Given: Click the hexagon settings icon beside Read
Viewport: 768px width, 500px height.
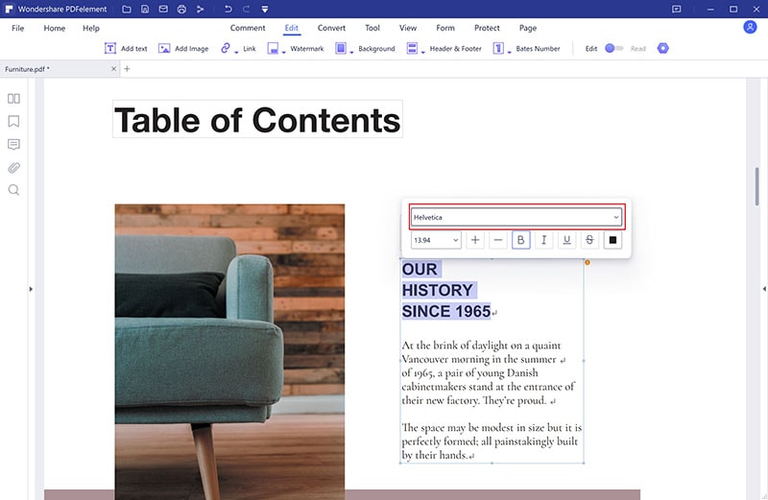Looking at the screenshot, I should coord(662,48).
